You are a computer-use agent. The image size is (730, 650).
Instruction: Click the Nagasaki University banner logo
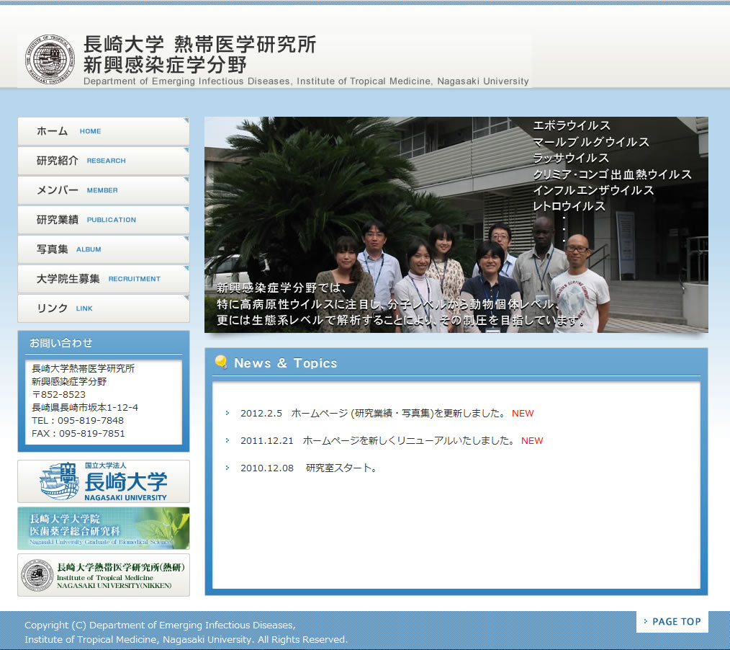104,481
